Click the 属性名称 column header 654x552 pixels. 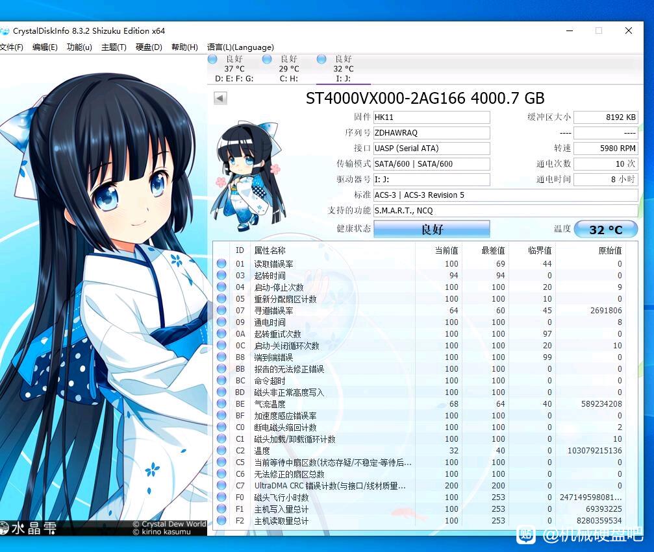pos(270,250)
